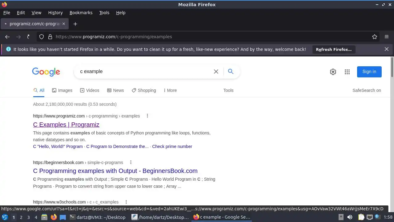This screenshot has width=394, height=222.
Task: Dismiss the Refresh Firefox notification bar
Action: click(387, 49)
